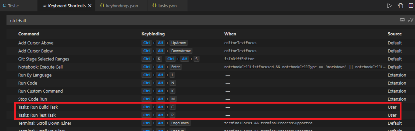Select Tasks: Run Test Task command
The width and height of the screenshot is (415, 131).
click(x=37, y=115)
